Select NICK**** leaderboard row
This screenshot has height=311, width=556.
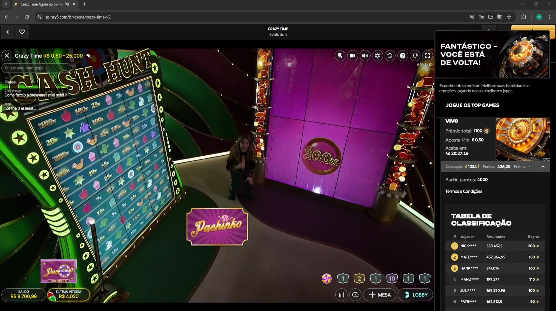[x=495, y=246]
